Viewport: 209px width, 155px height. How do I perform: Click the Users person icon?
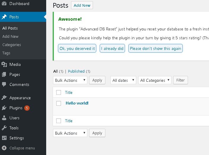tap(4, 118)
